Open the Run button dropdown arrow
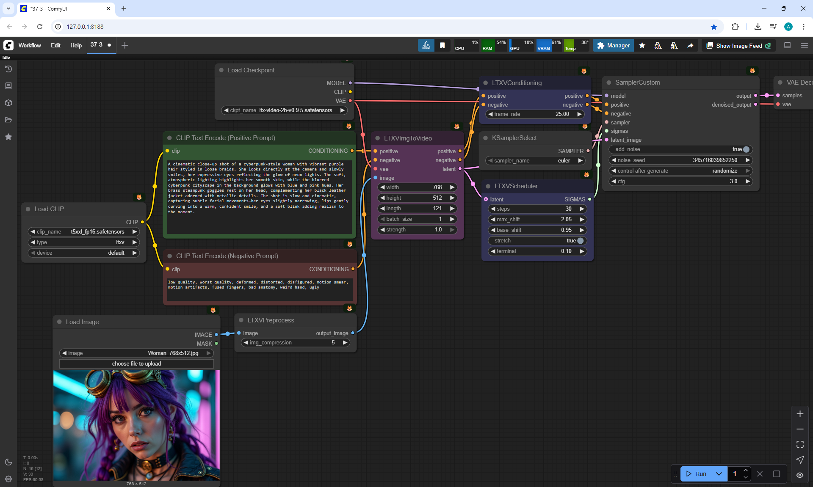Viewport: 813px width, 487px height. click(719, 474)
